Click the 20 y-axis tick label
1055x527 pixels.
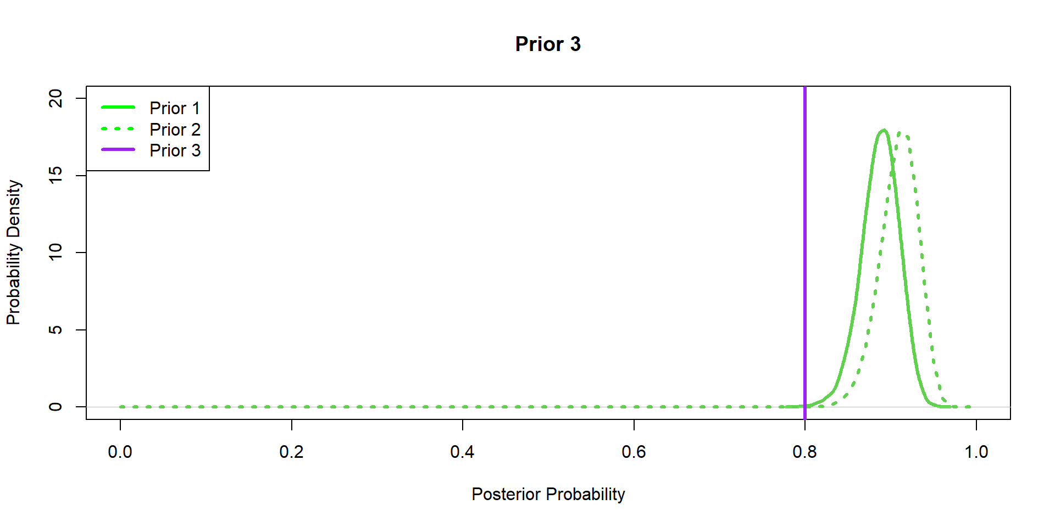55,98
